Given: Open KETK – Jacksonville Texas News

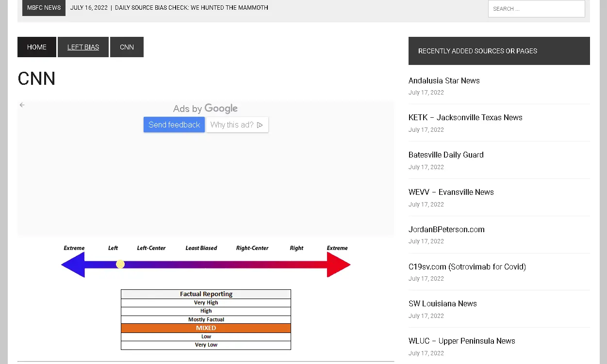Looking at the screenshot, I should (465, 117).
